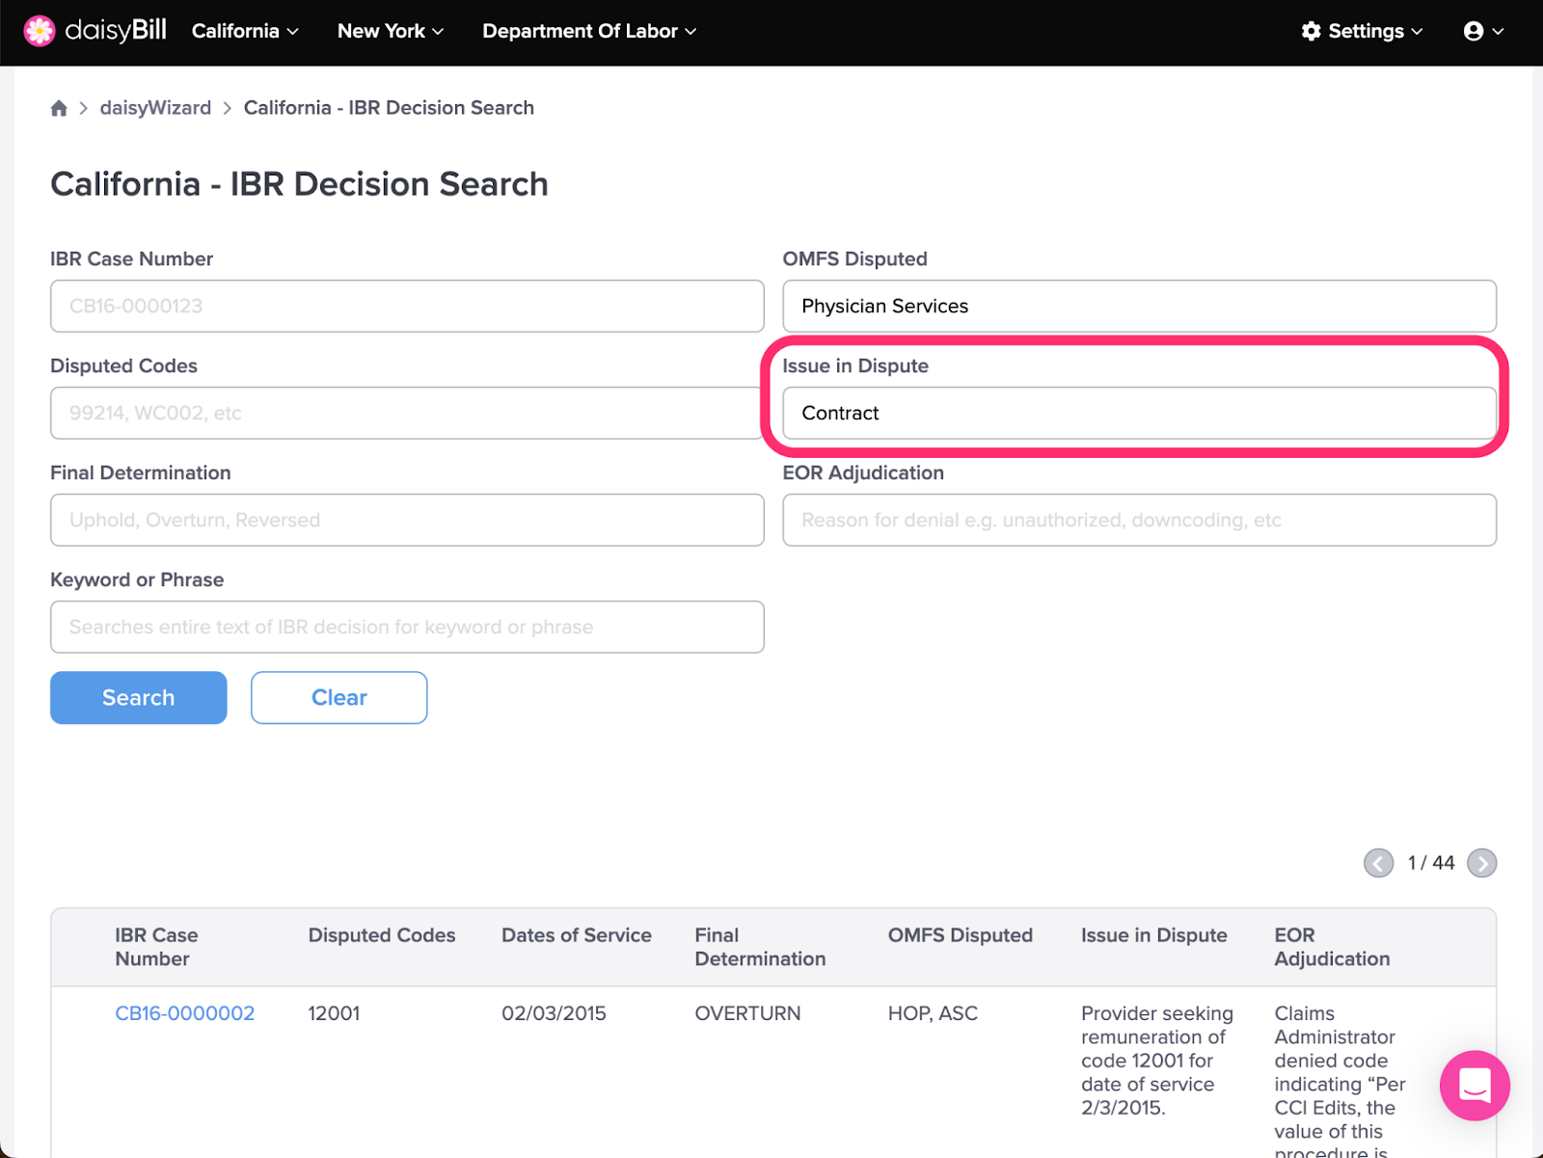Open the chat support bubble
Screen dimensions: 1543x1158
click(1475, 1086)
